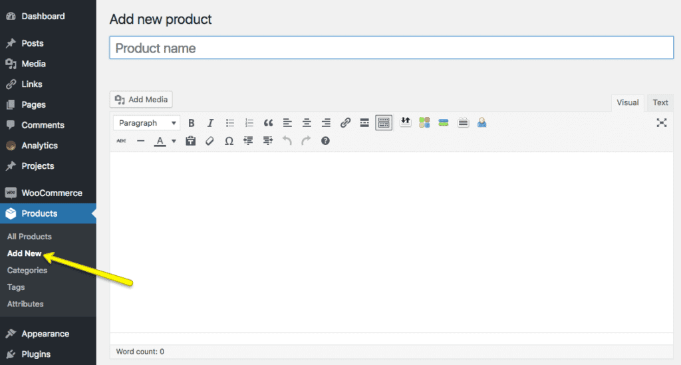Open Dashboard in the sidebar

pos(48,16)
